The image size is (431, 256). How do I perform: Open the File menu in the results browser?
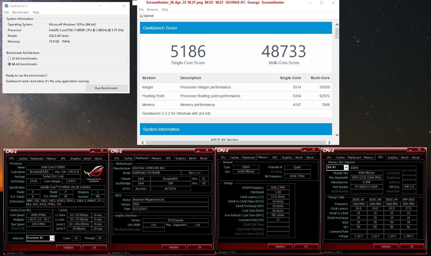tap(141, 10)
